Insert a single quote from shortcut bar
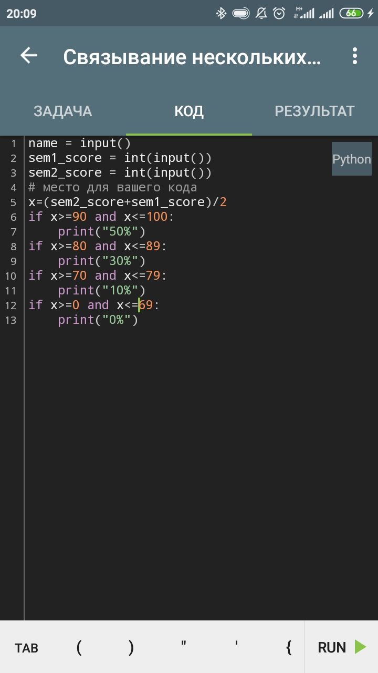378x673 pixels. coord(236,644)
